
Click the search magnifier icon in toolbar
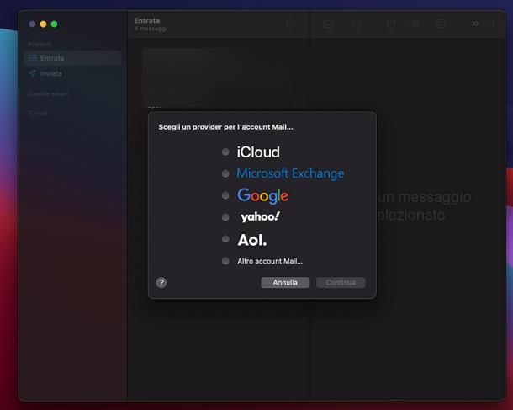coord(491,24)
